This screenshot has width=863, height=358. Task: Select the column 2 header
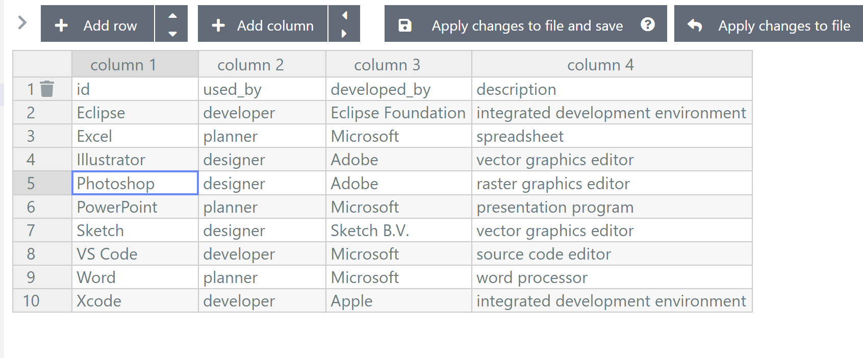point(262,64)
